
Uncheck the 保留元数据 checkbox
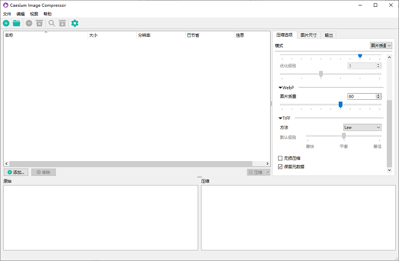281,166
